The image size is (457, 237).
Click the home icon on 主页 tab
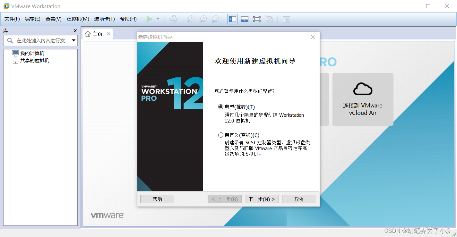coord(88,34)
